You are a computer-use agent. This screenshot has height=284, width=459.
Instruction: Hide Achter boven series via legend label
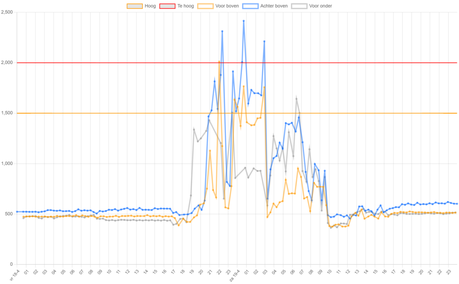point(273,6)
